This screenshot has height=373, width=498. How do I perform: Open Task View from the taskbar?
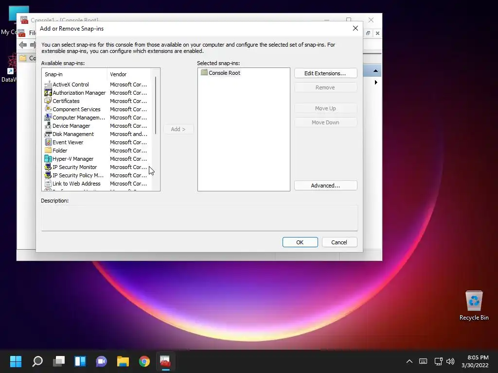[59, 361]
